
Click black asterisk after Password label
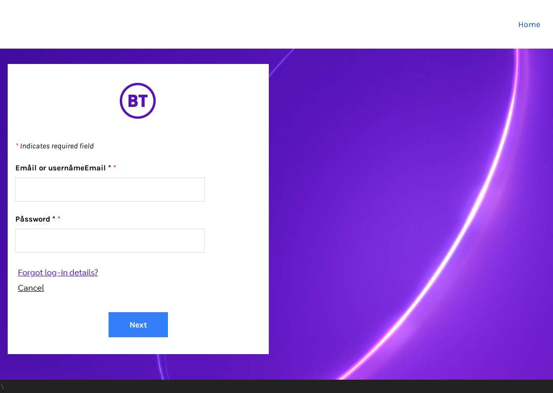pos(54,218)
